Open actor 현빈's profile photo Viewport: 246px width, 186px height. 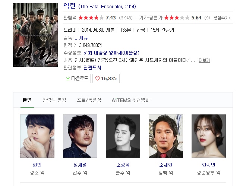(x=37, y=136)
